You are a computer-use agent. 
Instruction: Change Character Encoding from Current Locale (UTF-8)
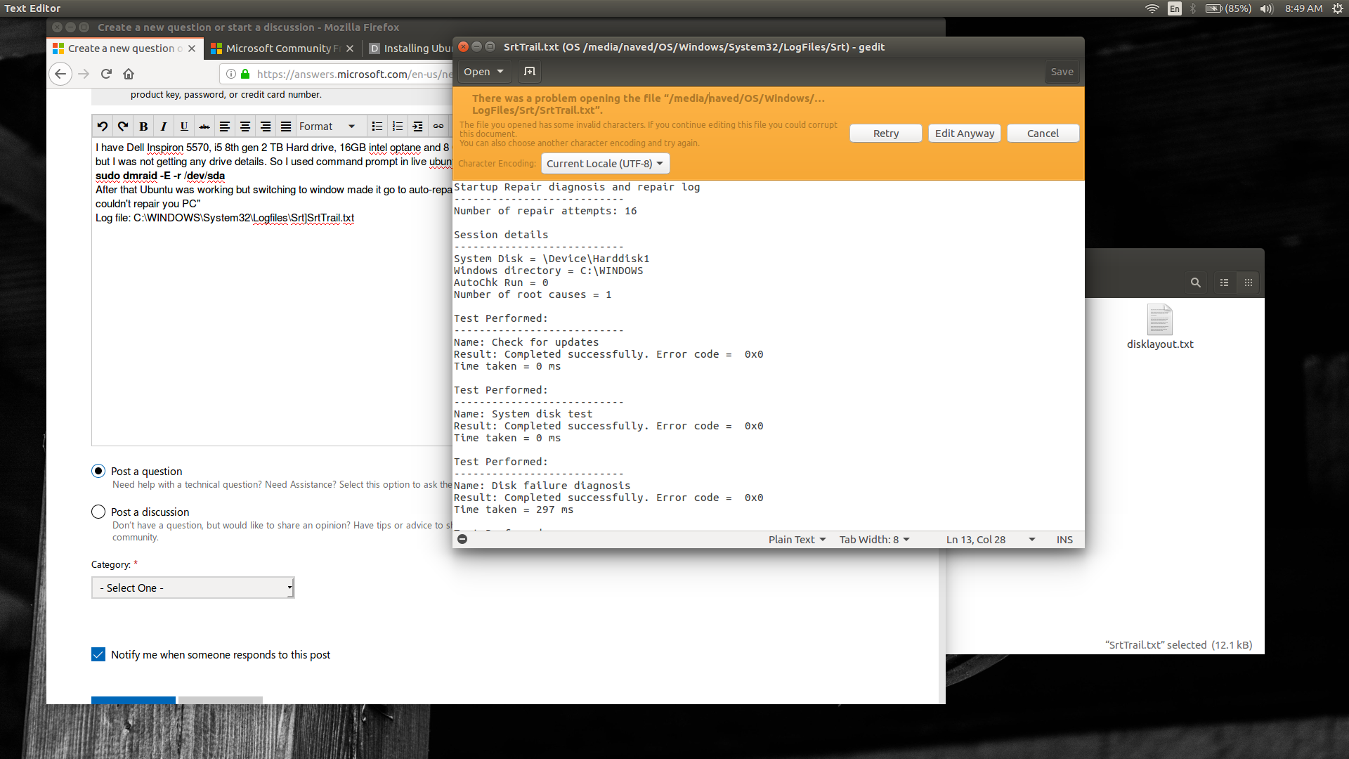point(605,163)
